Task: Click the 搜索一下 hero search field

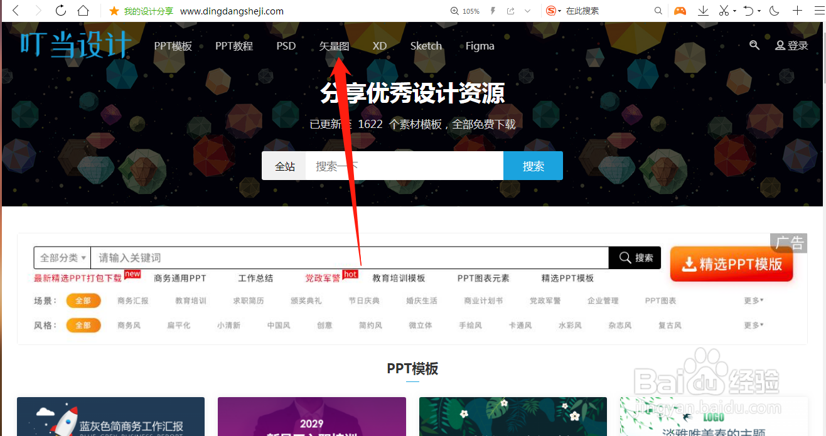Action: (x=404, y=166)
